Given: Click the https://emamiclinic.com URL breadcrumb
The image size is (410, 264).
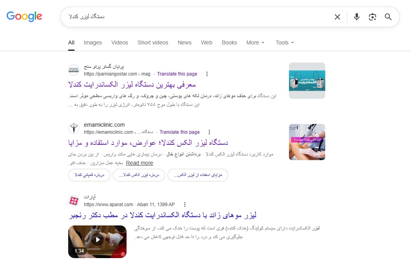Looking at the screenshot, I should 118,132.
